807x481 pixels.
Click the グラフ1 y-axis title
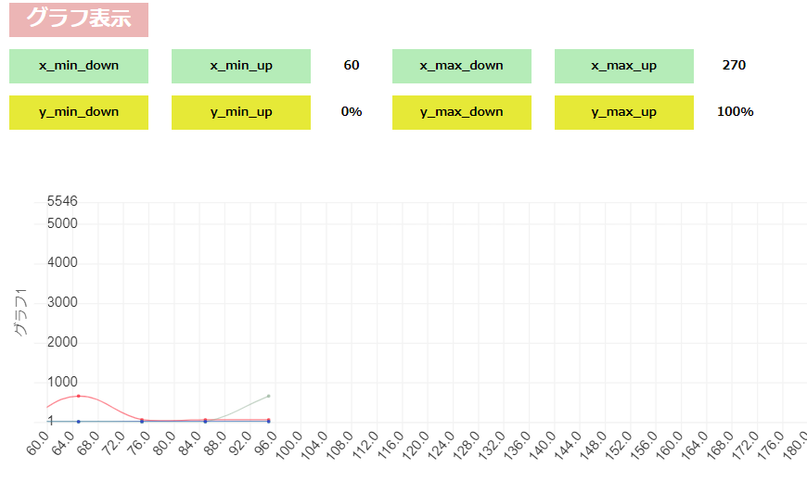coord(20,312)
